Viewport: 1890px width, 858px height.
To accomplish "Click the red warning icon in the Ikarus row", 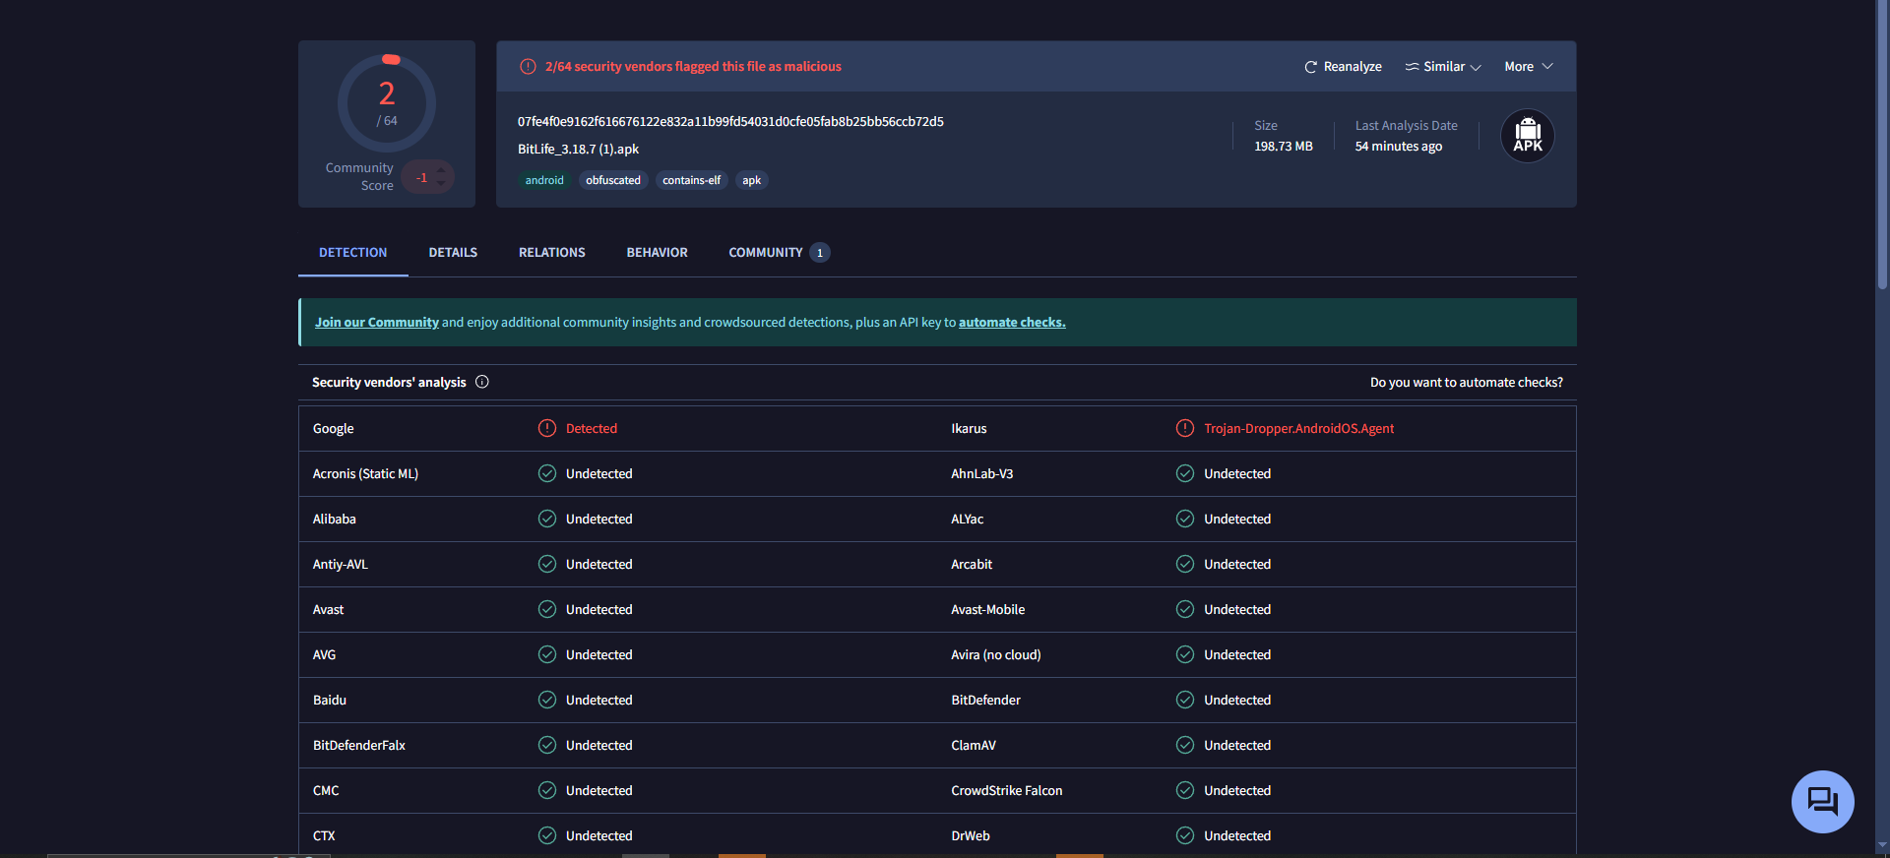I will click(1185, 428).
